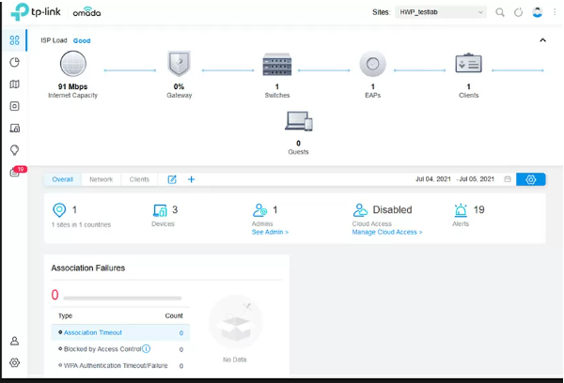
Task: Collapse the ISP Load topology panel
Action: click(542, 40)
